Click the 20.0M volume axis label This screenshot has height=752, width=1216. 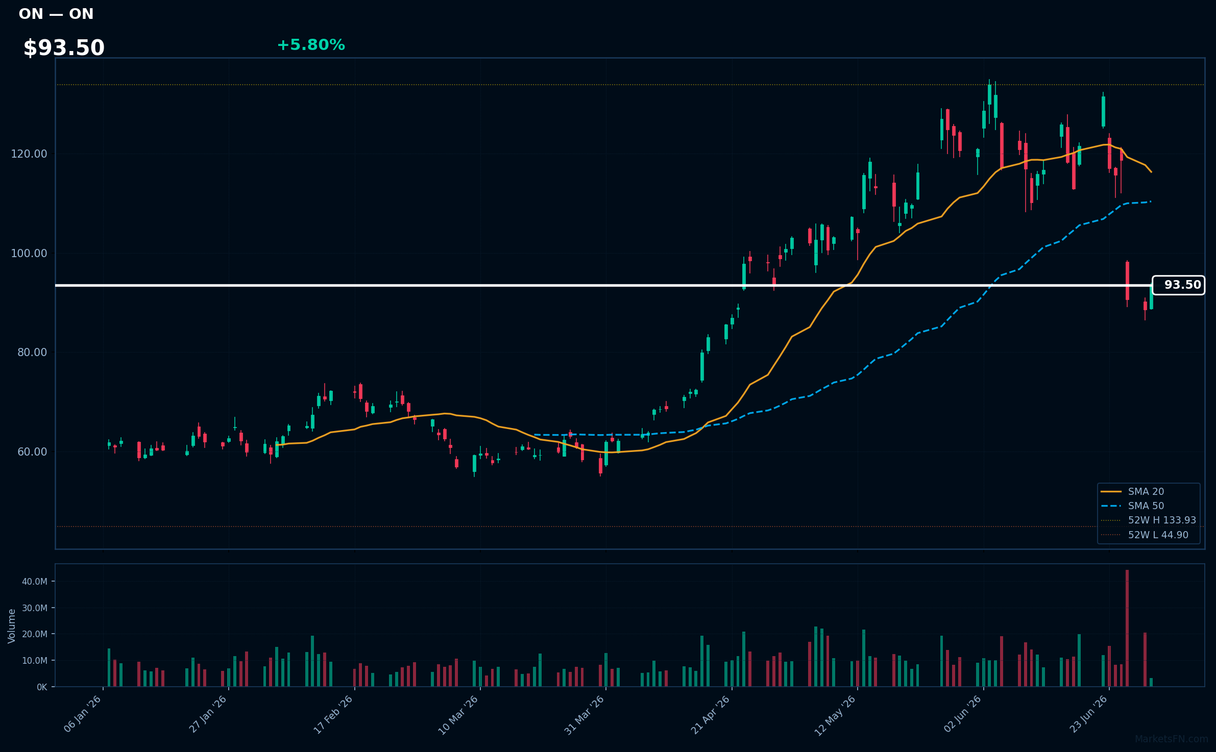coord(35,634)
